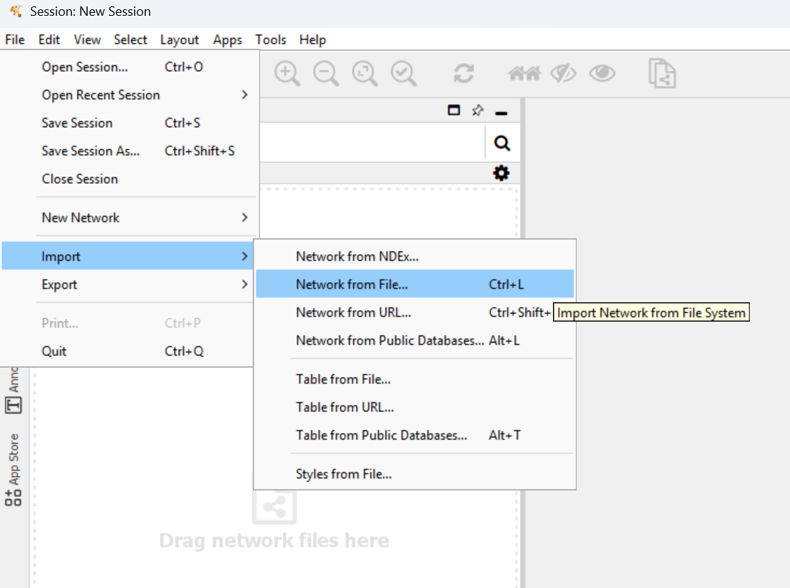
Task: Click the Apply Preferred Layout refresh icon
Action: click(463, 73)
